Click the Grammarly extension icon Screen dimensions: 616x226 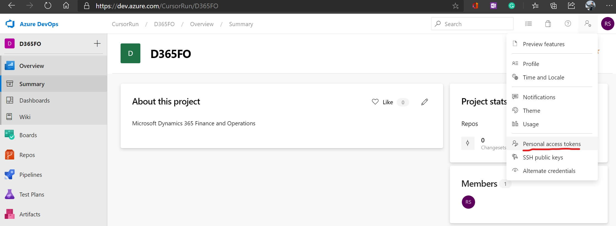(512, 5)
